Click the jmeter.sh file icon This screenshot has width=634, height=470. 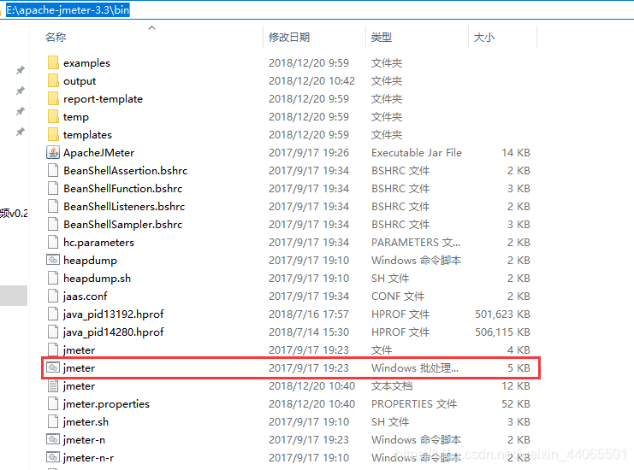[53, 421]
